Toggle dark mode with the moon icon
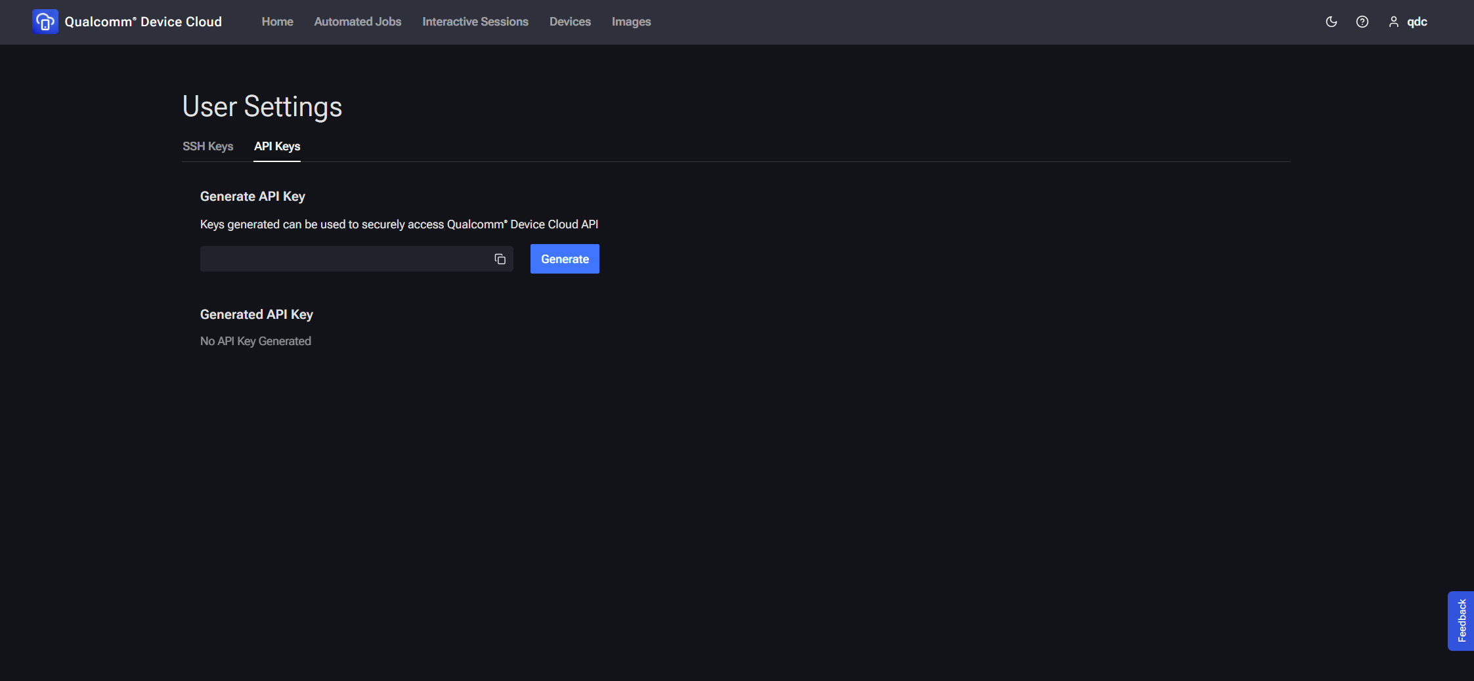The image size is (1474, 681). pyautogui.click(x=1331, y=22)
